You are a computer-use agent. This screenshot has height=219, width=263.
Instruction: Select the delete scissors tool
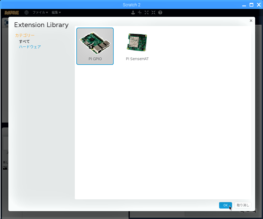(x=140, y=13)
